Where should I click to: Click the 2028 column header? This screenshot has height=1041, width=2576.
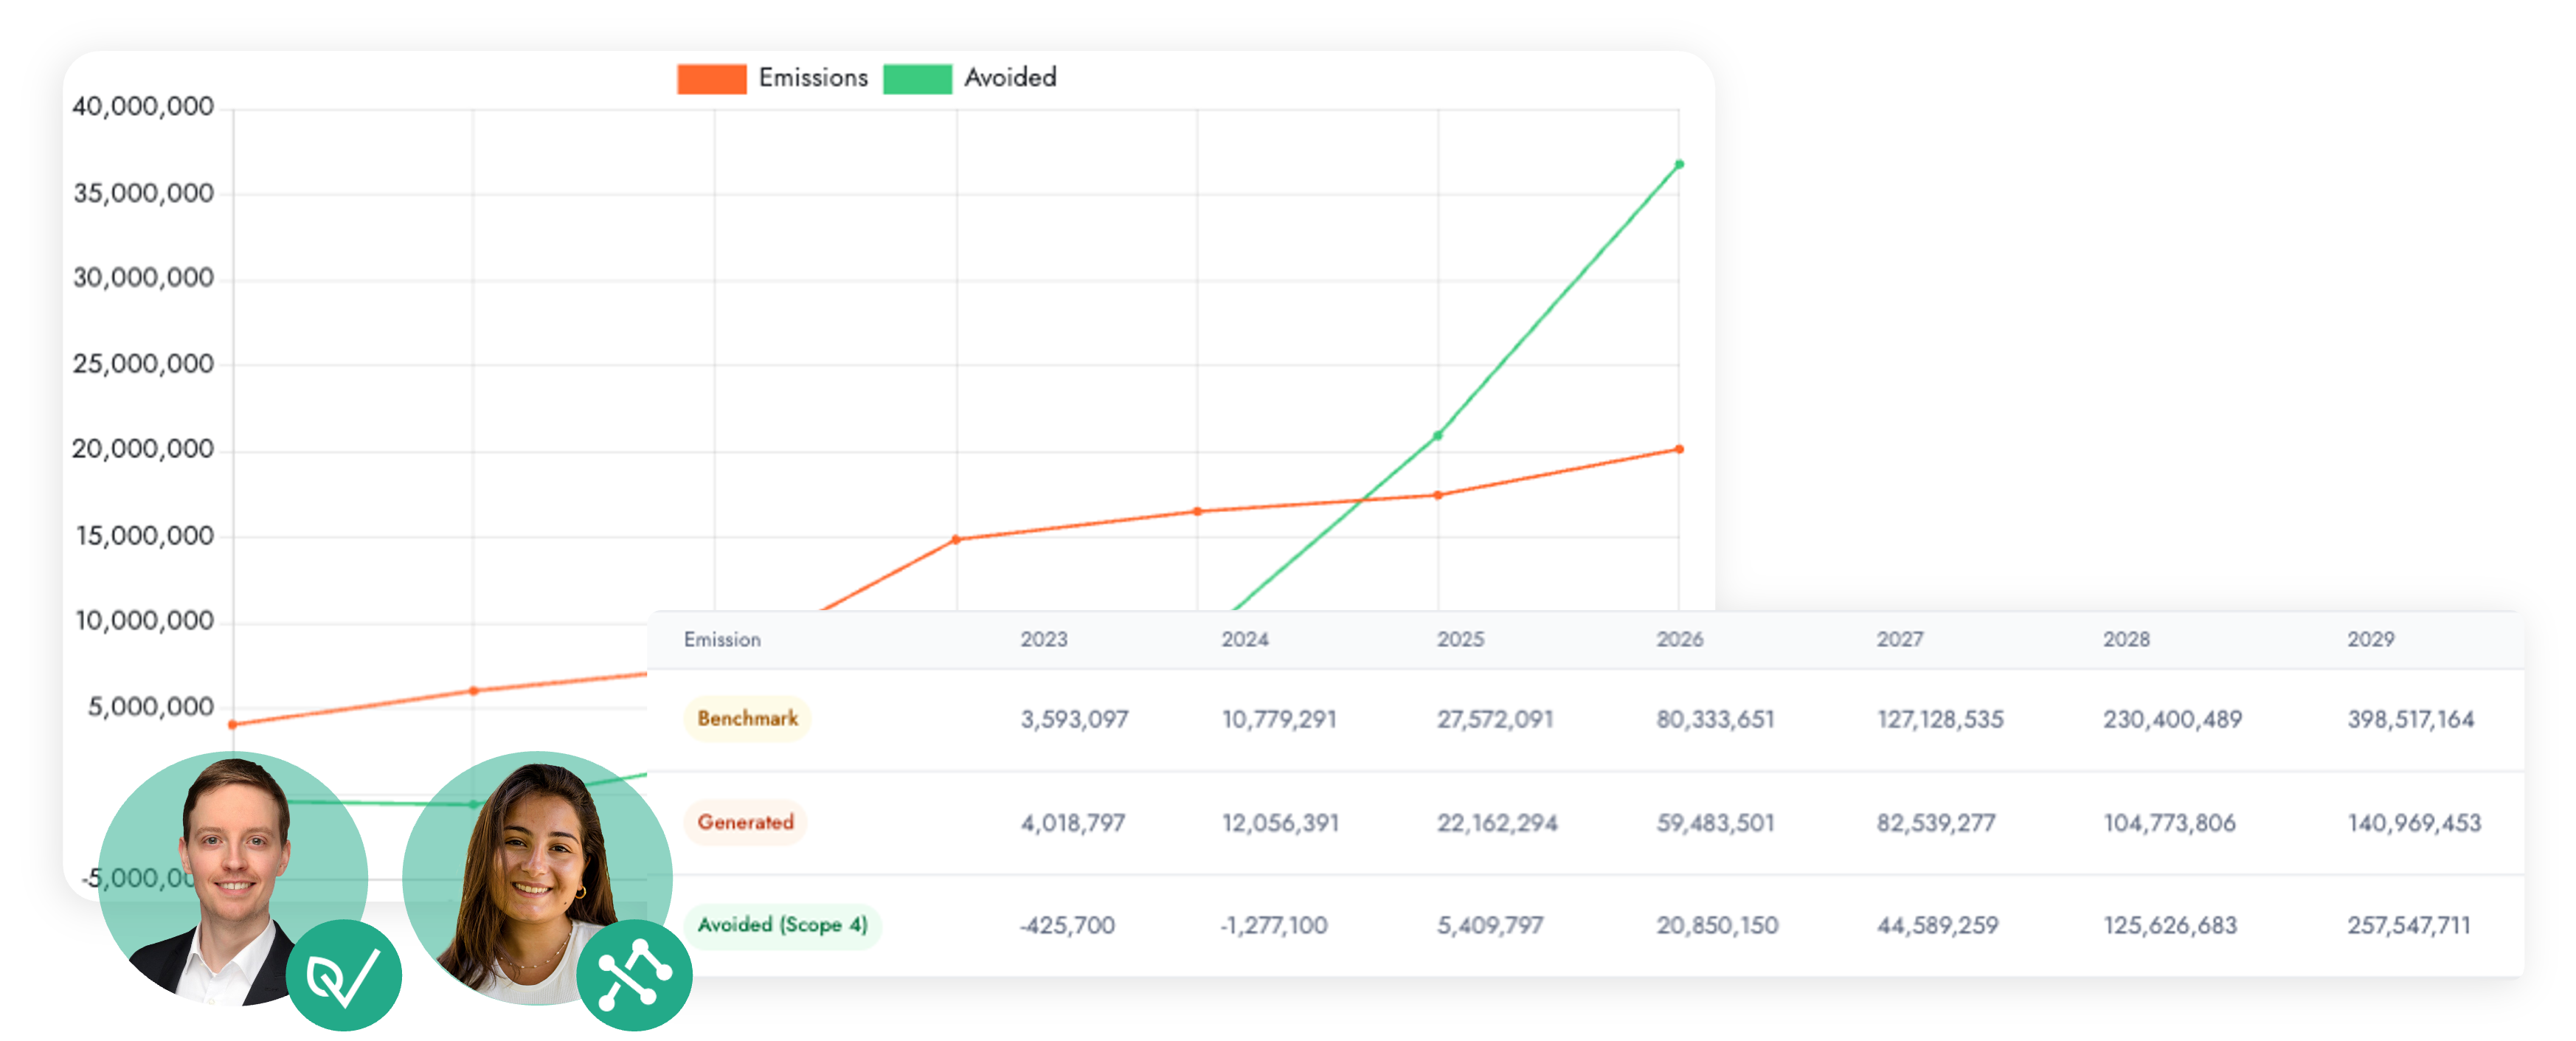pos(2126,640)
